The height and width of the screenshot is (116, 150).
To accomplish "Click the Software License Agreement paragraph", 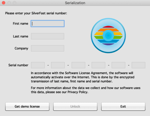I will click(x=83, y=77).
